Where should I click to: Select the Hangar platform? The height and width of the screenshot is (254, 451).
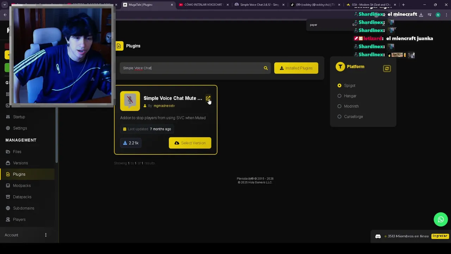coord(339,96)
